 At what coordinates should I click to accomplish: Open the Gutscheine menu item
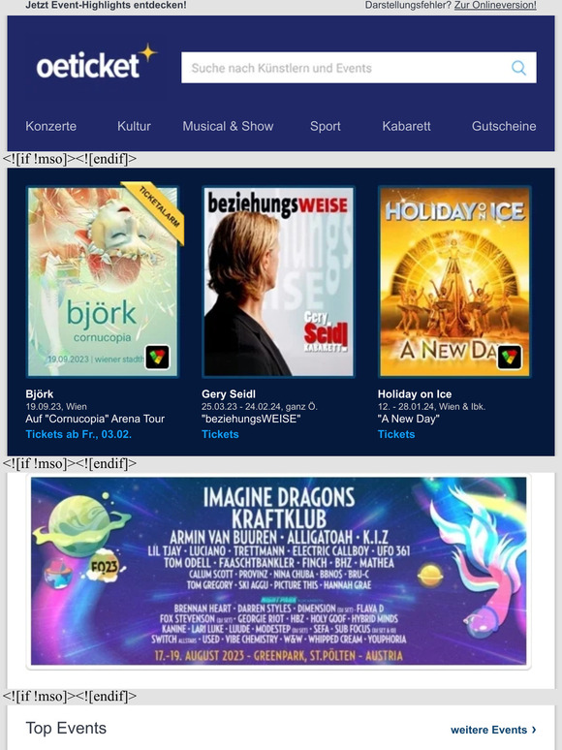[x=504, y=126]
